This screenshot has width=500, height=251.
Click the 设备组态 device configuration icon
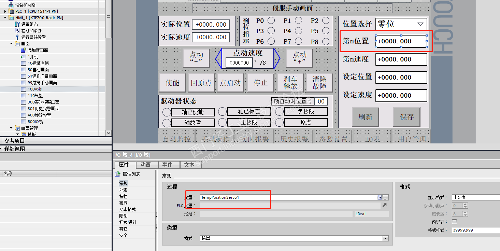coord(17,24)
